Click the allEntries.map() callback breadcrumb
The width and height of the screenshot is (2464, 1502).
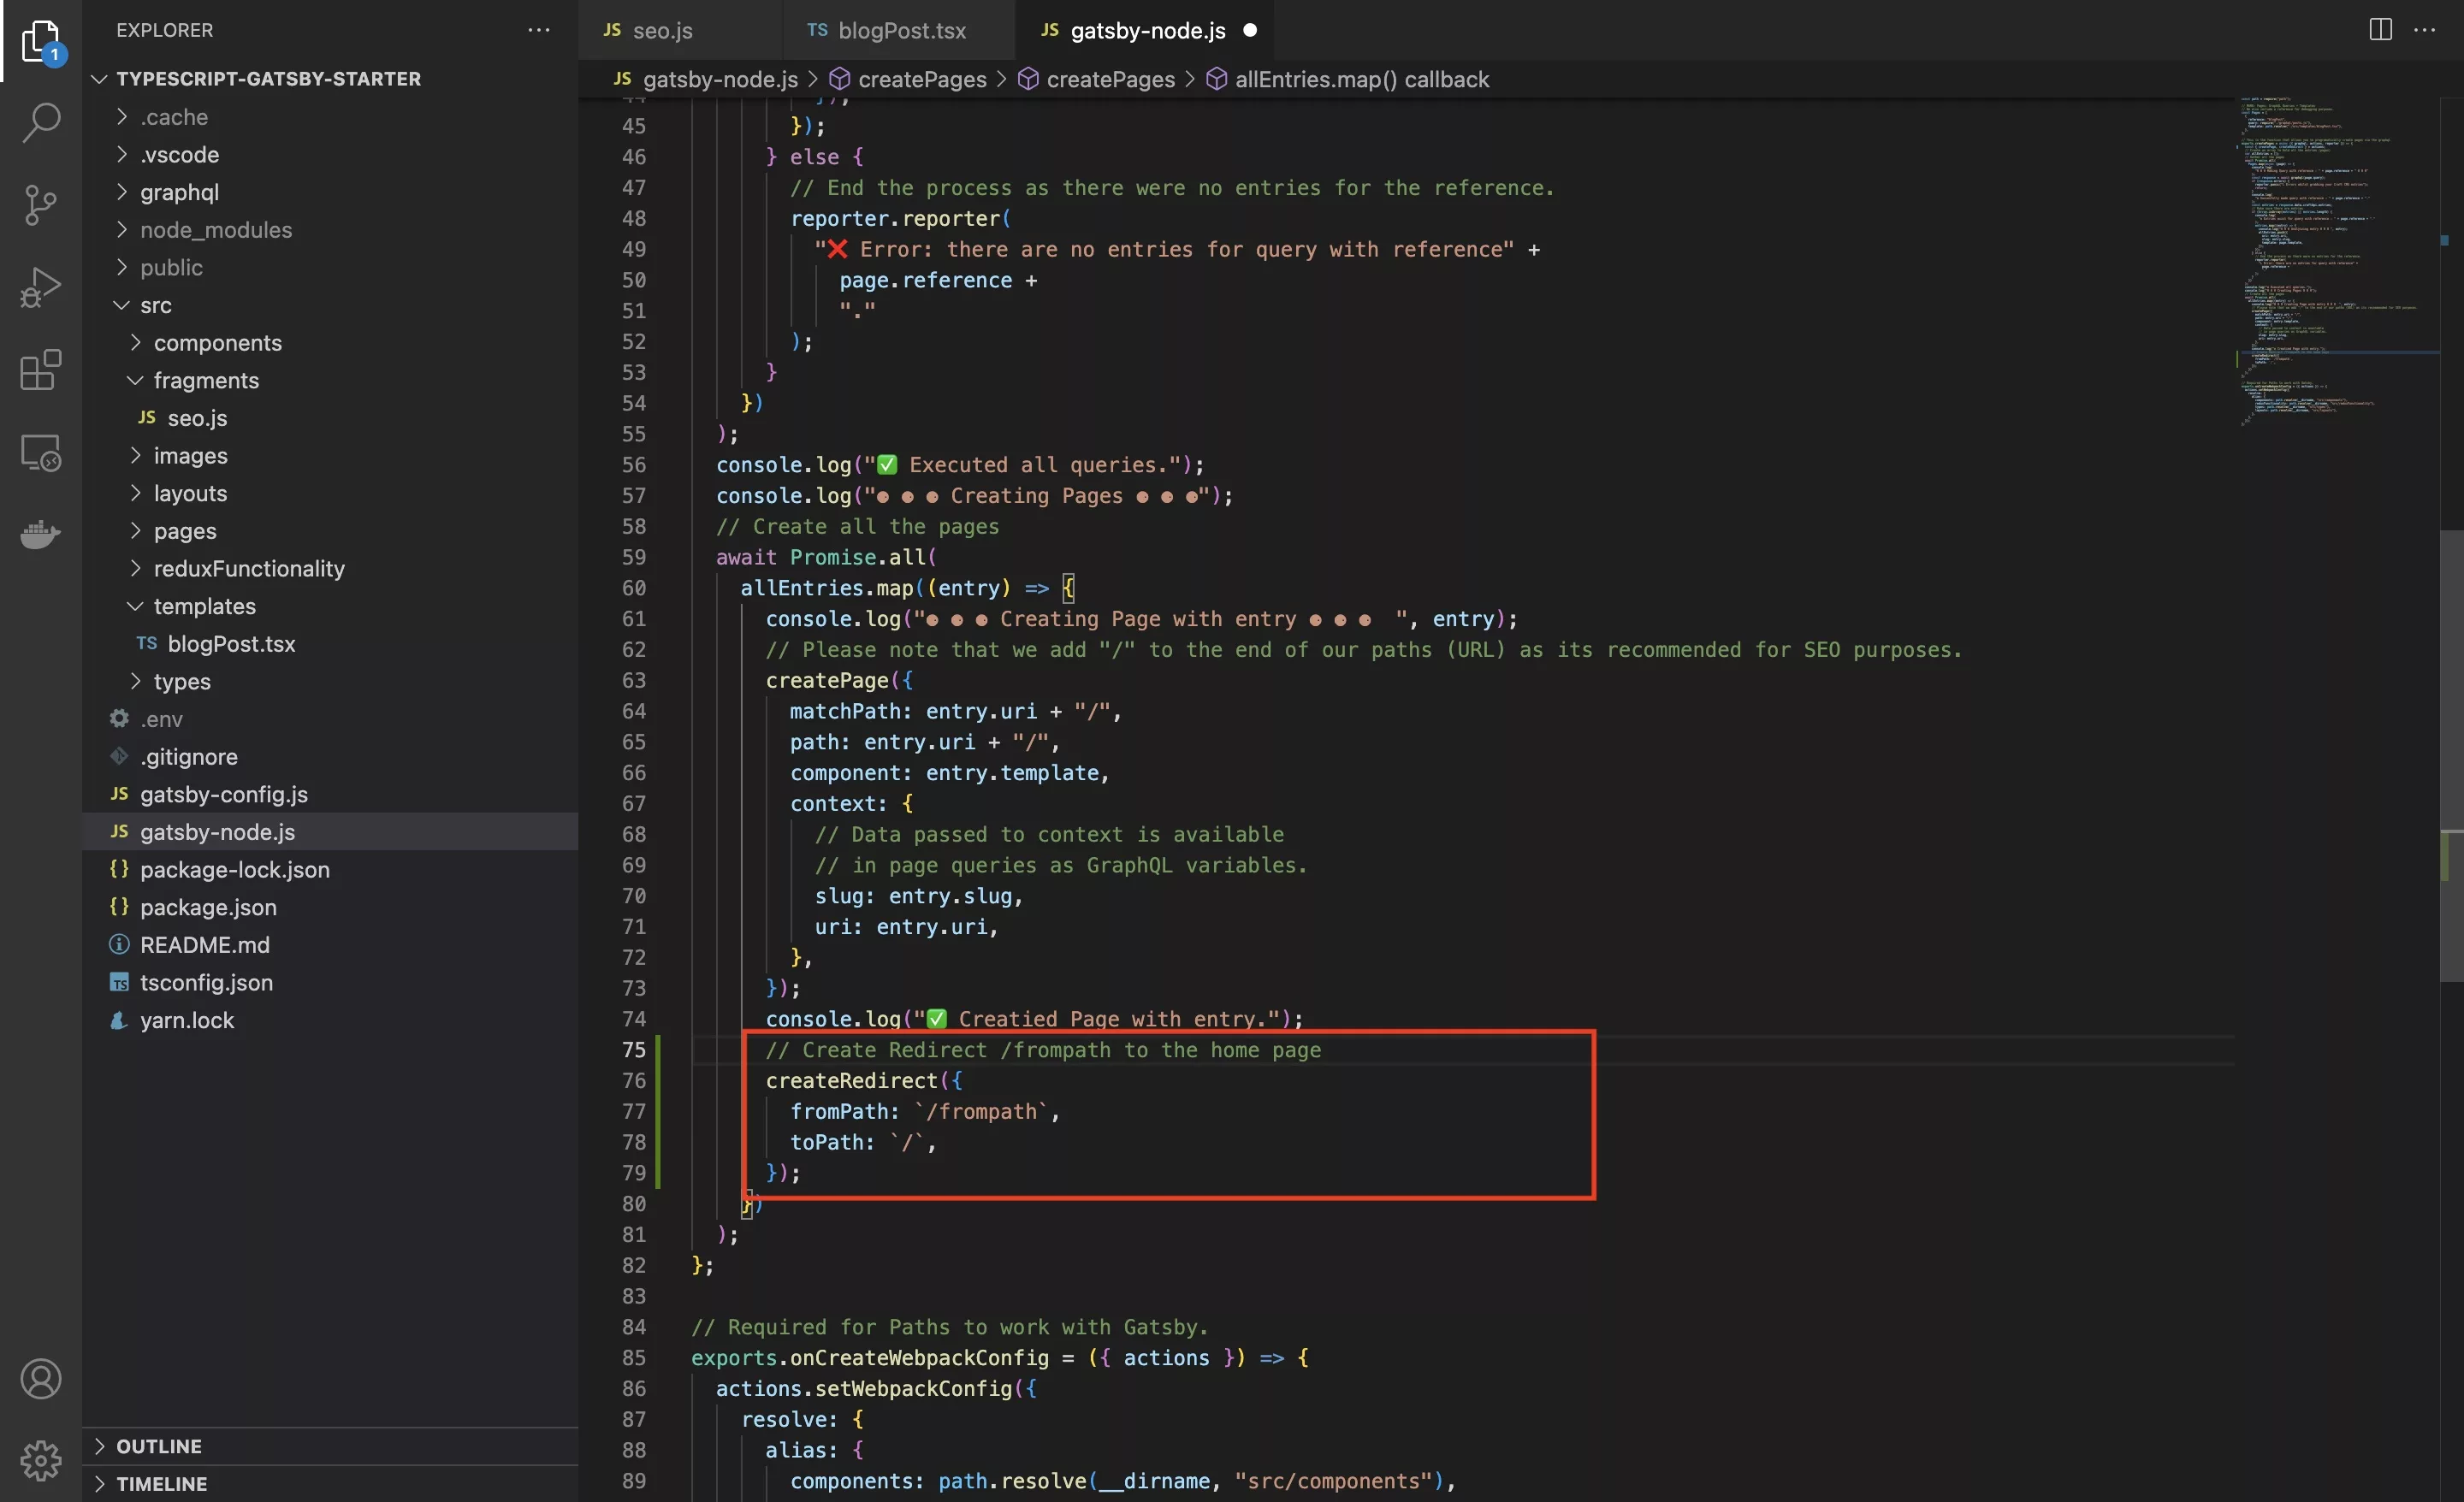pyautogui.click(x=1361, y=79)
